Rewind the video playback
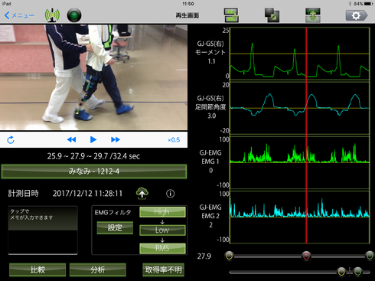 coord(71,139)
